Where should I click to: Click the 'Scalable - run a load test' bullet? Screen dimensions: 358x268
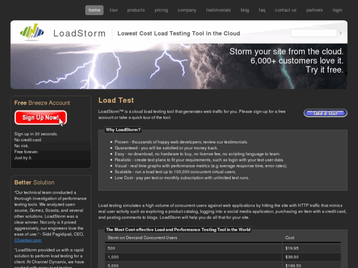[x=175, y=172]
